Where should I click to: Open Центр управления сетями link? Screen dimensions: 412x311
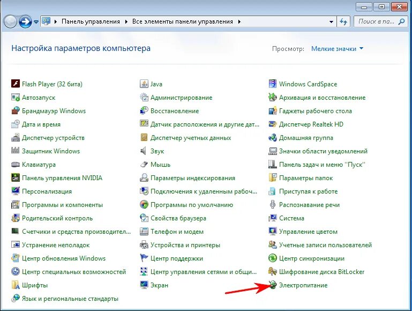[x=204, y=272]
